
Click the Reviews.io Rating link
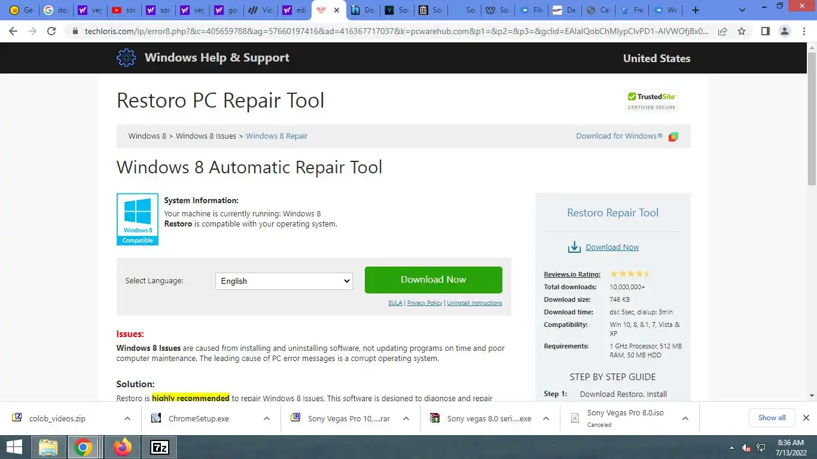(x=572, y=274)
